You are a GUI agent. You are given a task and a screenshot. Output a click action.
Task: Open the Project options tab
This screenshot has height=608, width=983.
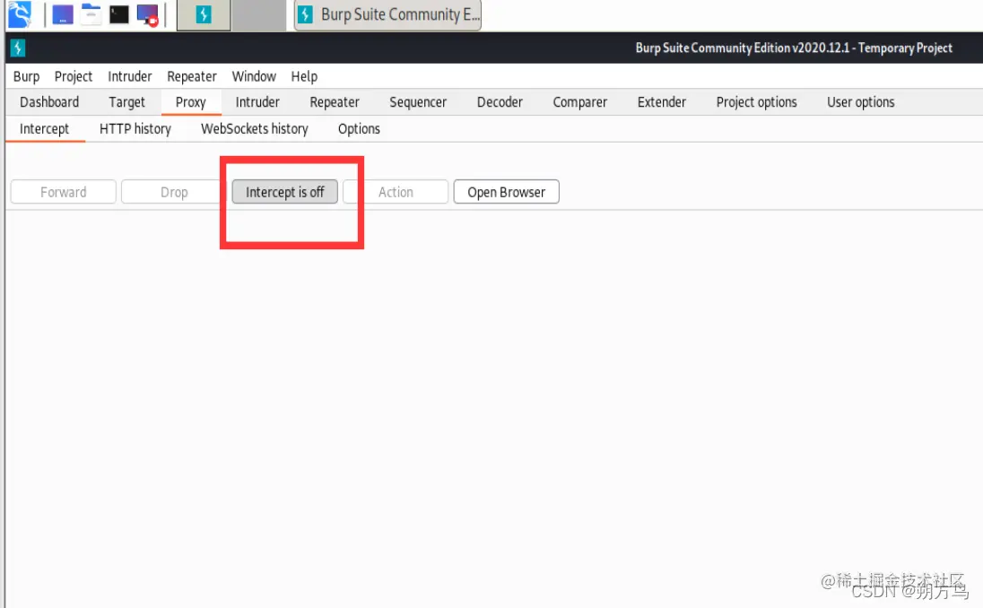tap(757, 102)
